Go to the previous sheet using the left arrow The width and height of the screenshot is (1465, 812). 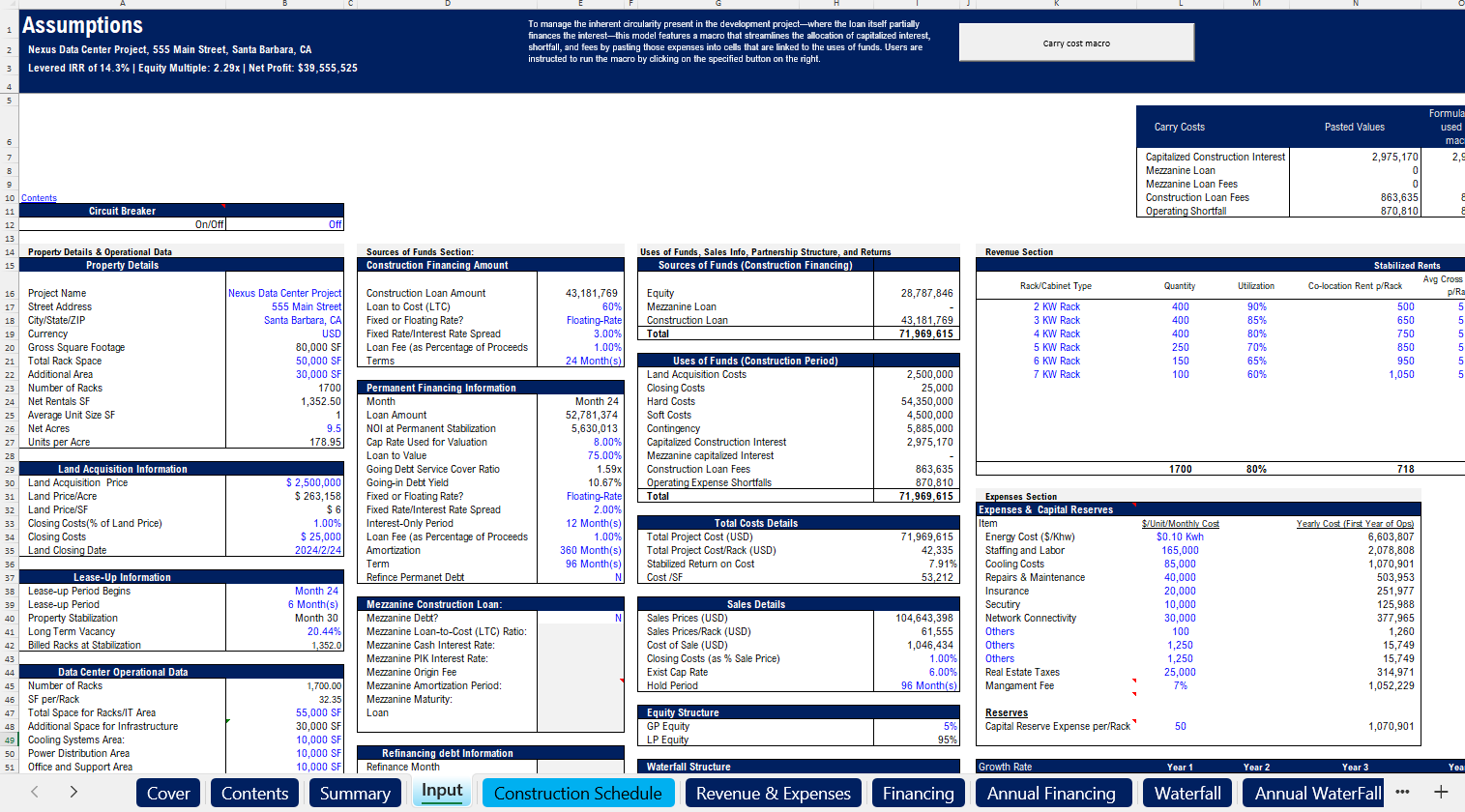(35, 792)
